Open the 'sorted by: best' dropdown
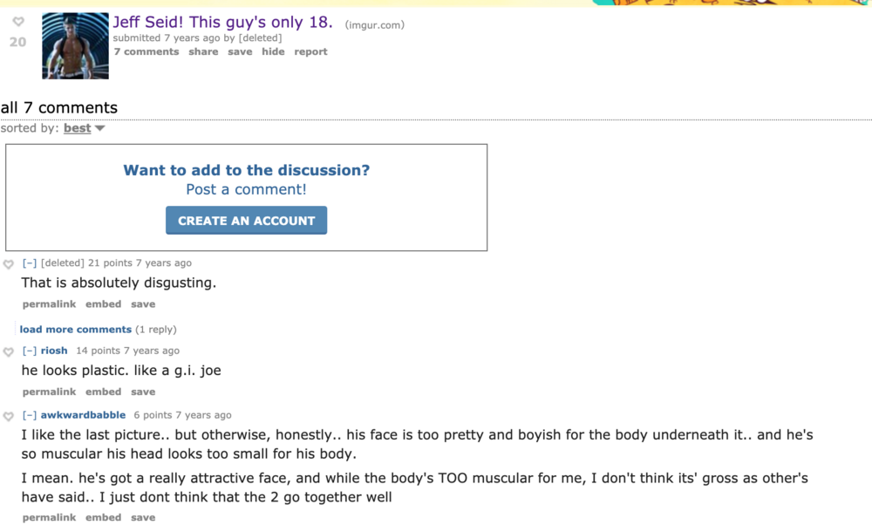Viewport: 872px width, 525px height. (x=84, y=128)
